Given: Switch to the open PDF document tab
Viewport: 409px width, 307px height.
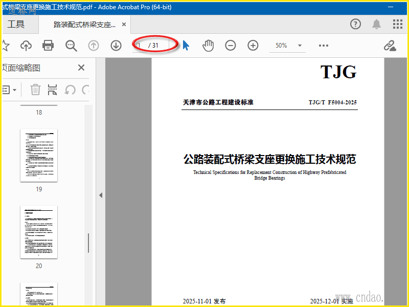Looking at the screenshot, I should pyautogui.click(x=84, y=25).
